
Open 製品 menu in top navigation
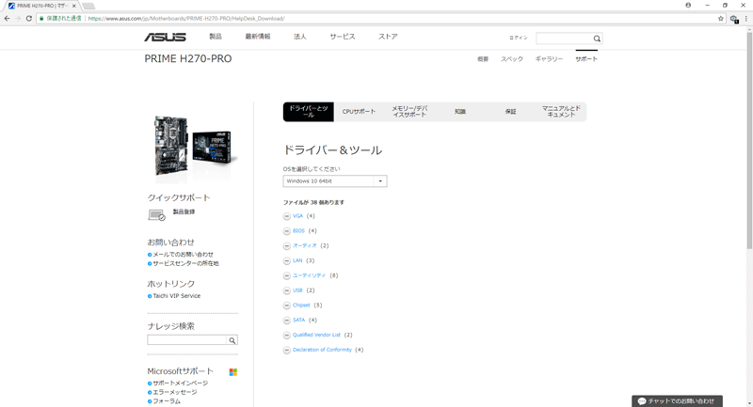click(x=216, y=37)
